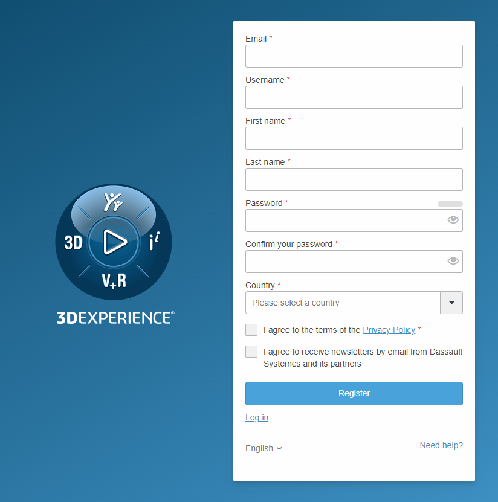
Task: Click the information 'i' quadrant of the compass
Action: click(154, 241)
